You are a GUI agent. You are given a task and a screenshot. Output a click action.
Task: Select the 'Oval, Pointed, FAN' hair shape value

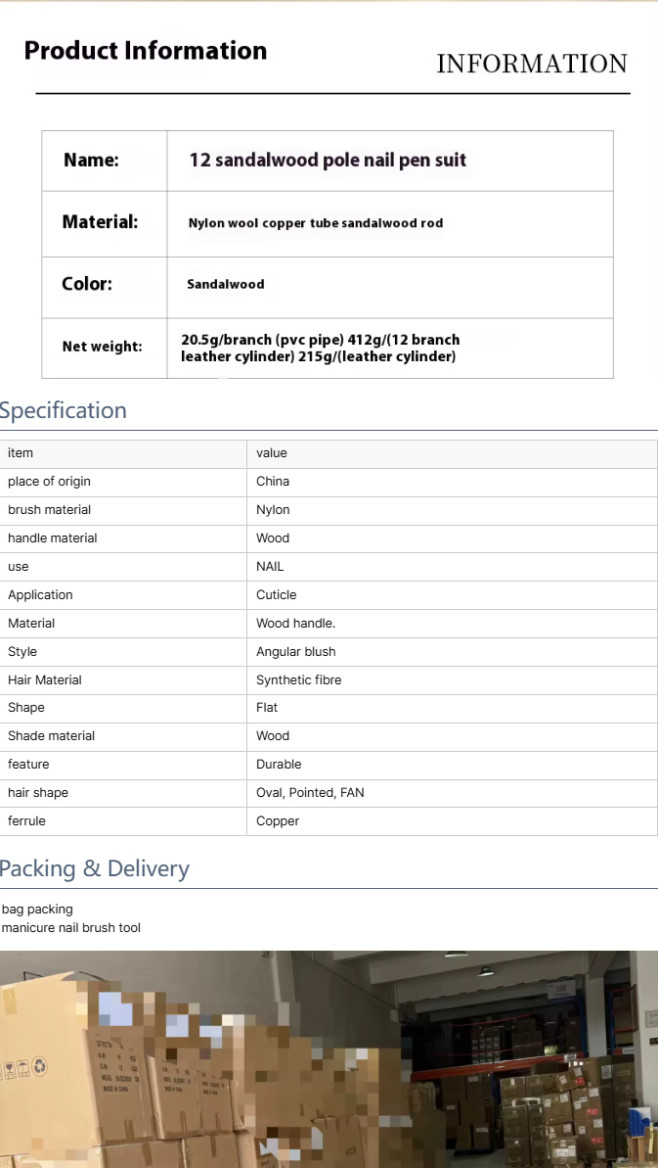(310, 793)
